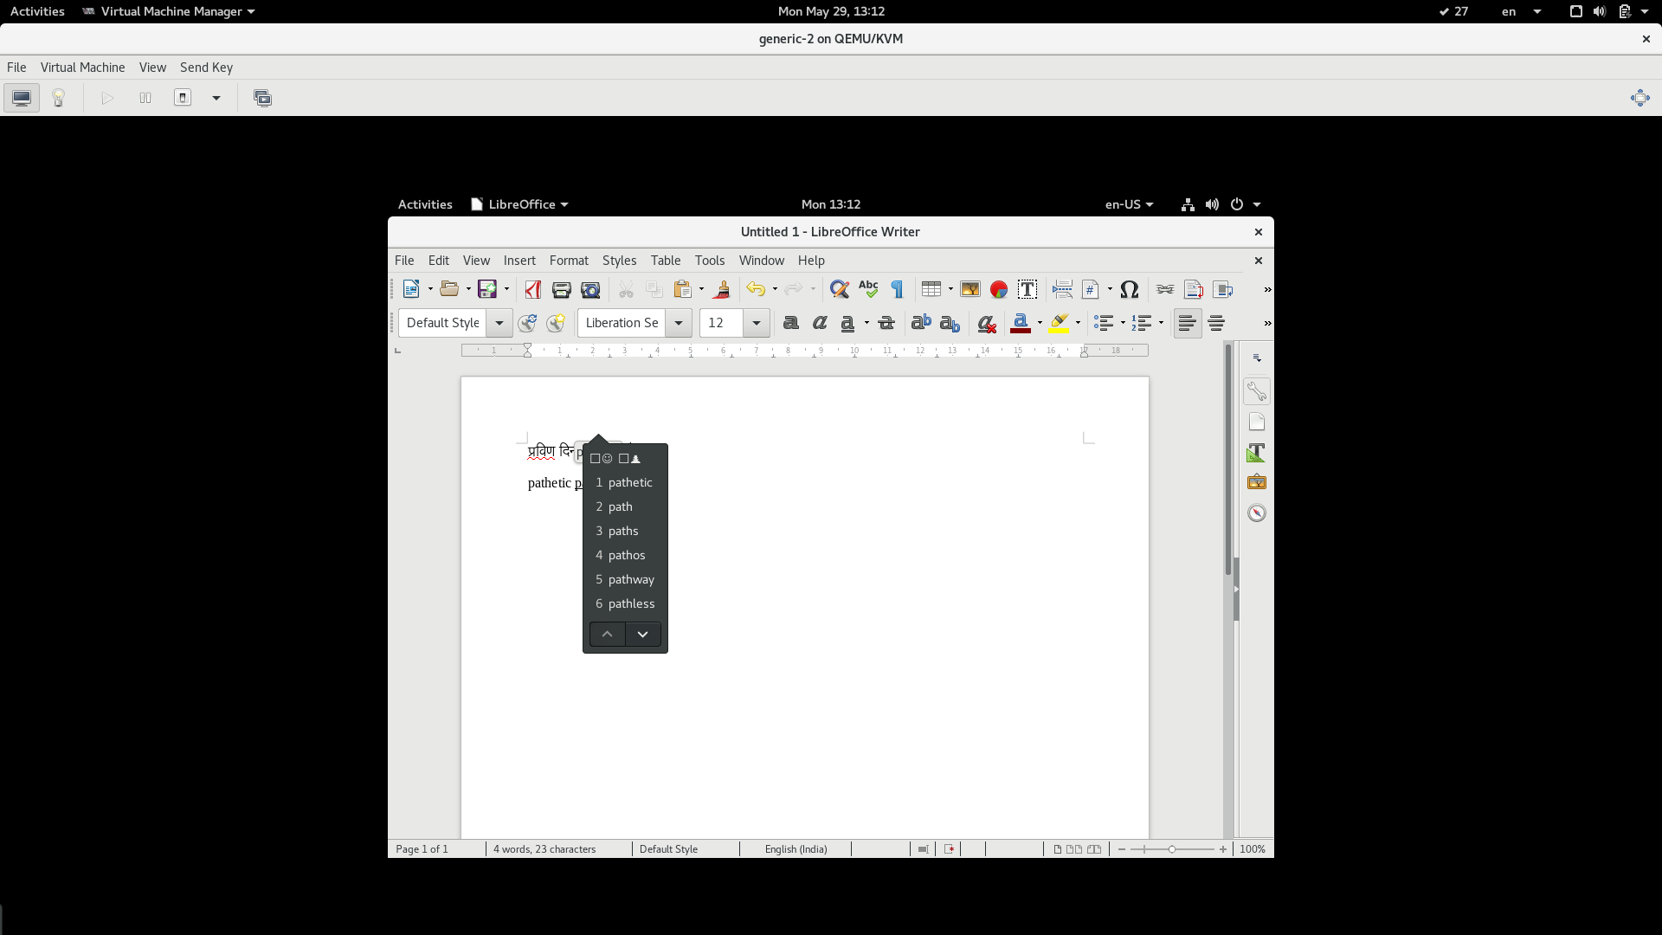Toggle Bold formatting

pos(790,323)
